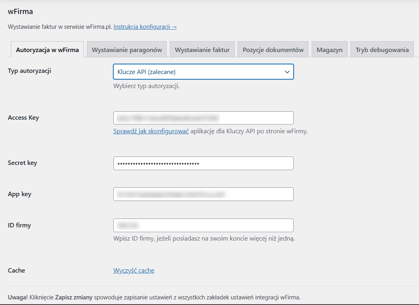Follow the Sprawdź jak skonfigurować link
The height and width of the screenshot is (305, 419).
coord(151,131)
